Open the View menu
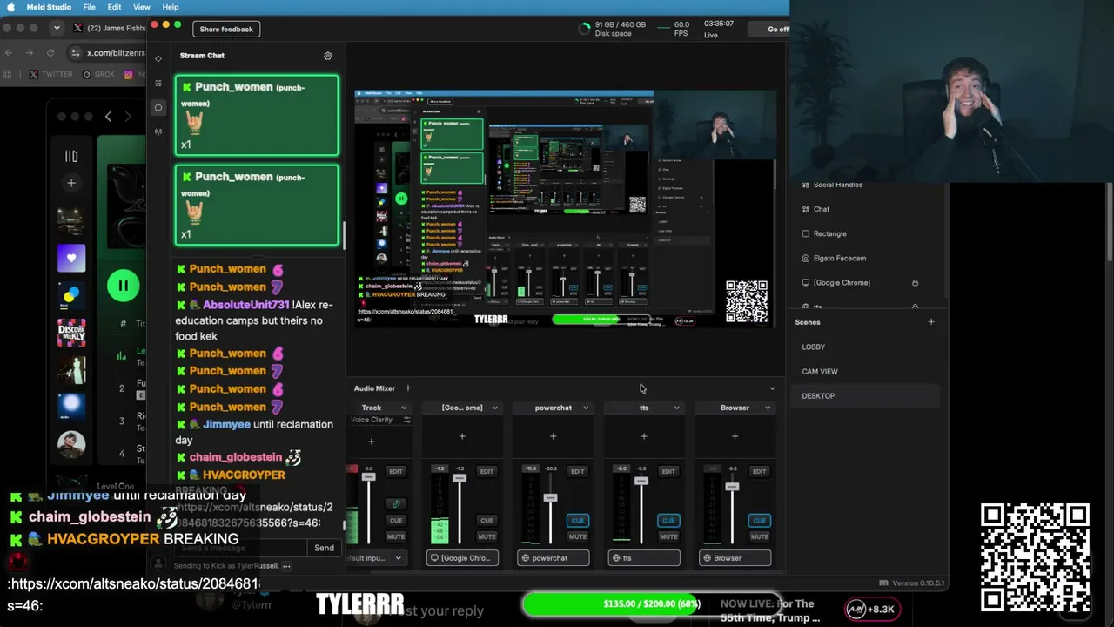This screenshot has height=627, width=1114. coord(142,7)
